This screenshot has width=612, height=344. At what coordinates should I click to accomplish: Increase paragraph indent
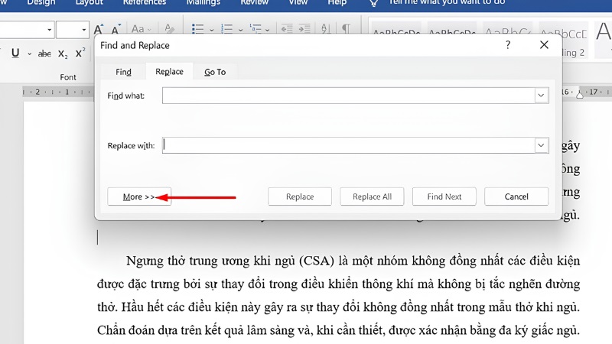304,29
